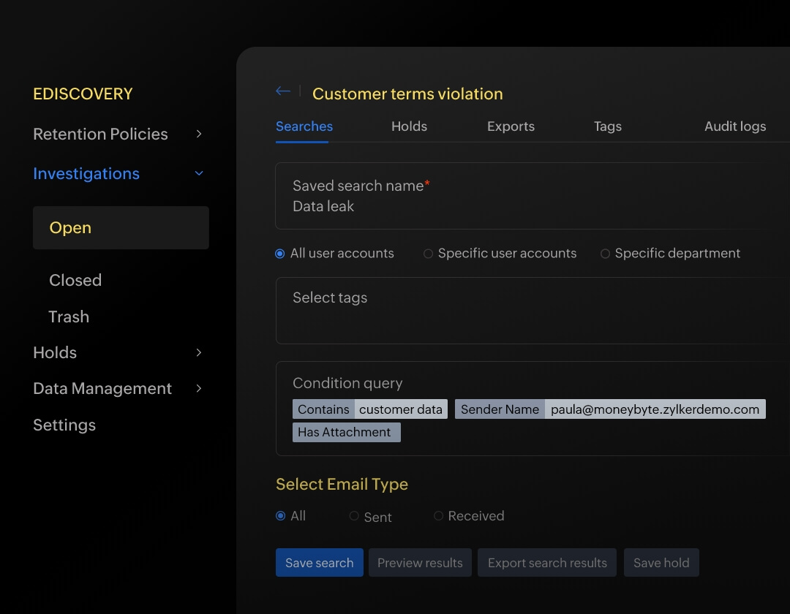Screen dimensions: 790x614
Task: Click the Save search button
Action: [x=319, y=562]
